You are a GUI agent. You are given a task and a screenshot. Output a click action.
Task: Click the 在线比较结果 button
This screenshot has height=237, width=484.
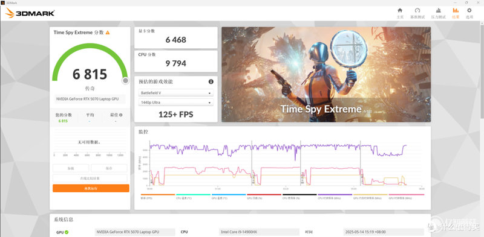(x=90, y=179)
